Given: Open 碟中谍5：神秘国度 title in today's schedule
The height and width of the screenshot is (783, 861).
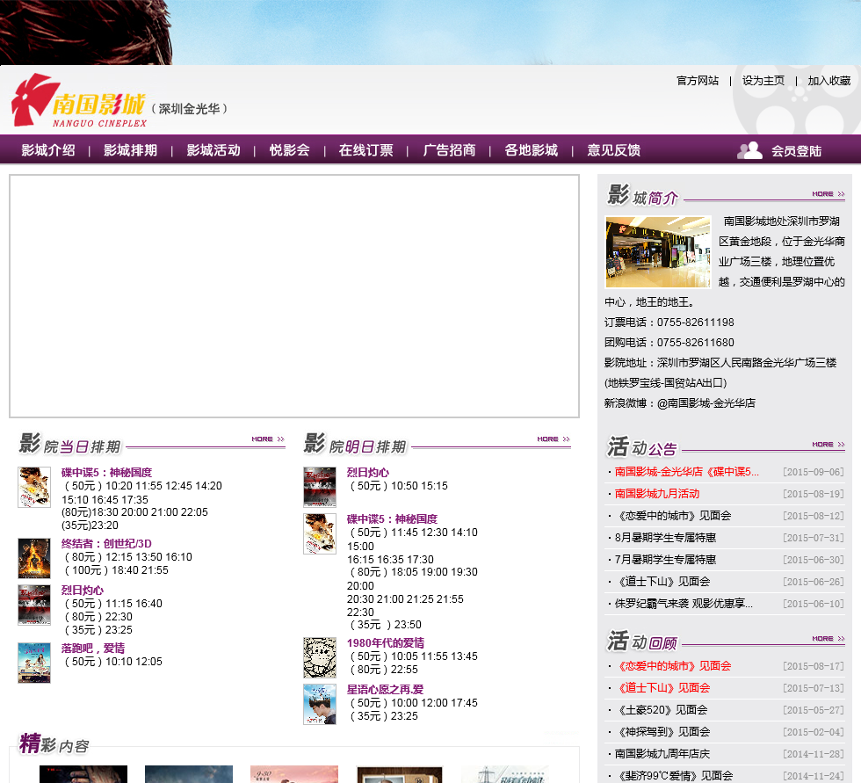Looking at the screenshot, I should (x=106, y=472).
